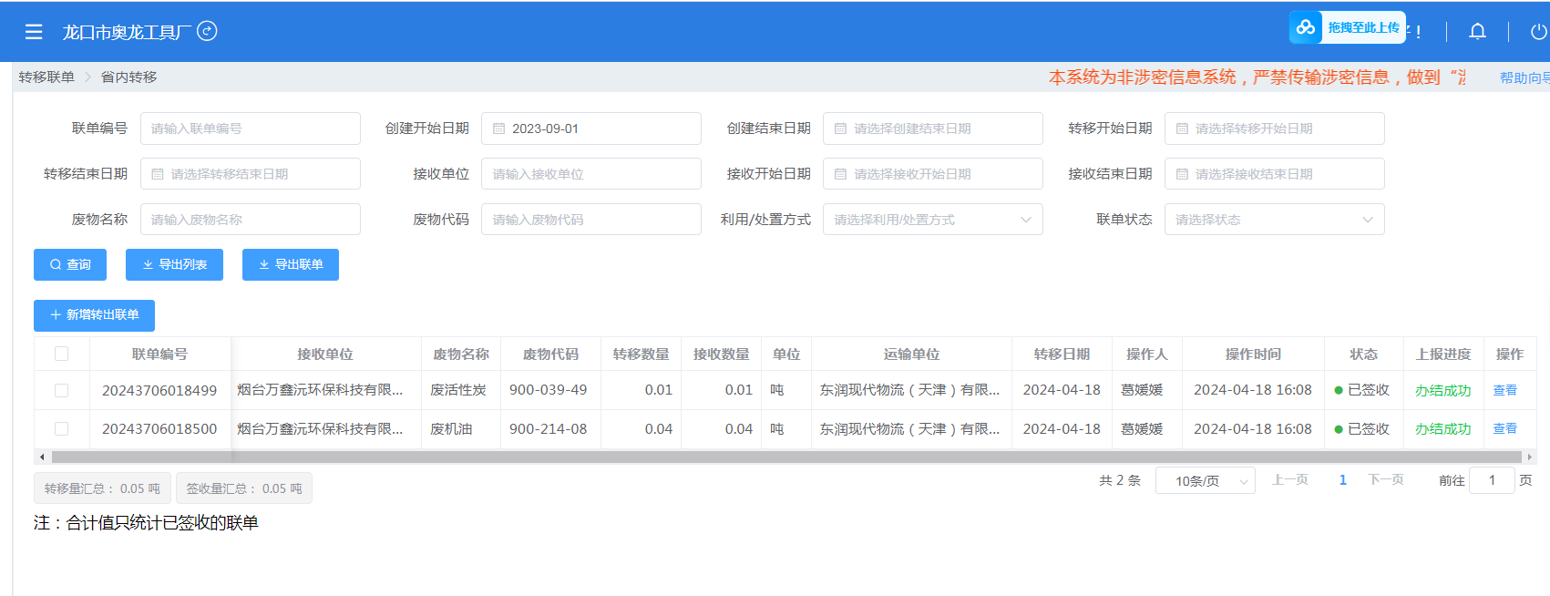Viewport: 1550px width, 596px height.
Task: Open the notification bell
Action: 1477,32
